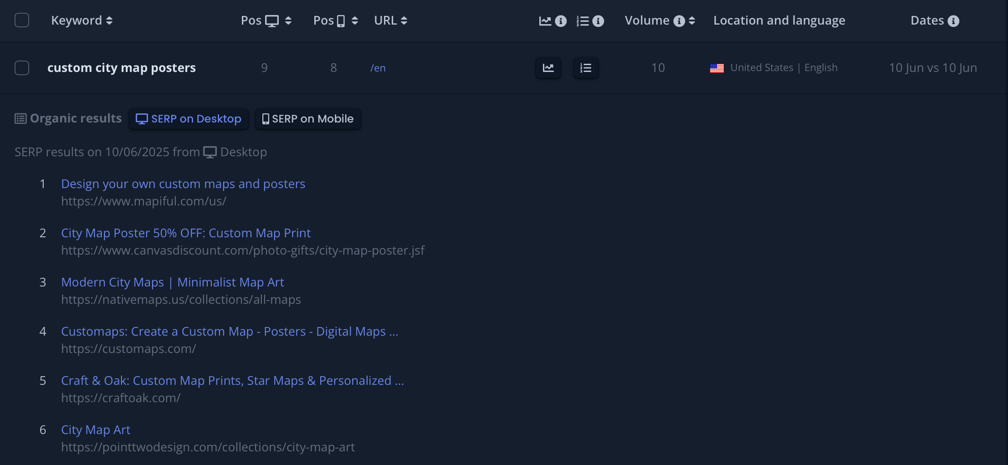Screen dimensions: 1008x465
Task: Open City Map Poster 50% OFF link
Action: click(186, 233)
